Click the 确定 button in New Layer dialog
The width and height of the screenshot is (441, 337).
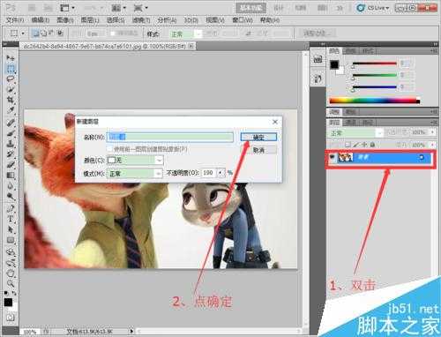(x=258, y=137)
